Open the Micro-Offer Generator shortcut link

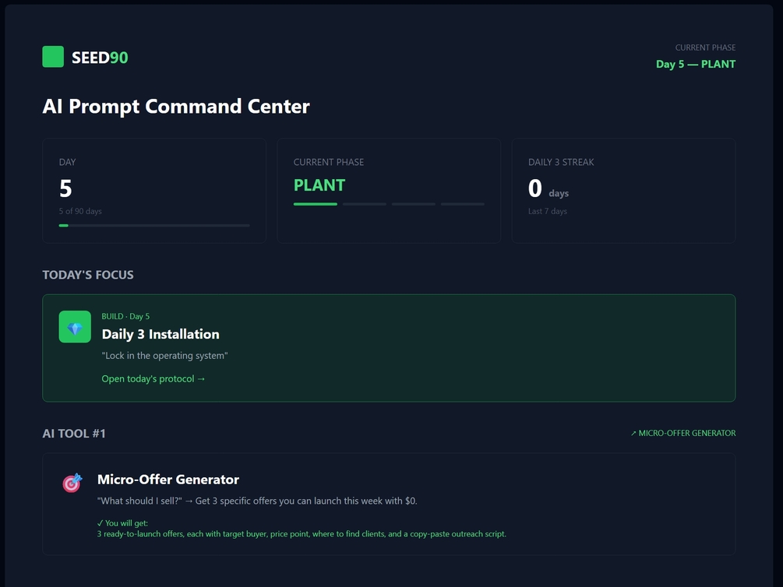(x=682, y=433)
